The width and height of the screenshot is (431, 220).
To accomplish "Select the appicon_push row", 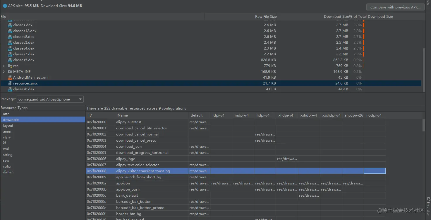I will (236, 189).
